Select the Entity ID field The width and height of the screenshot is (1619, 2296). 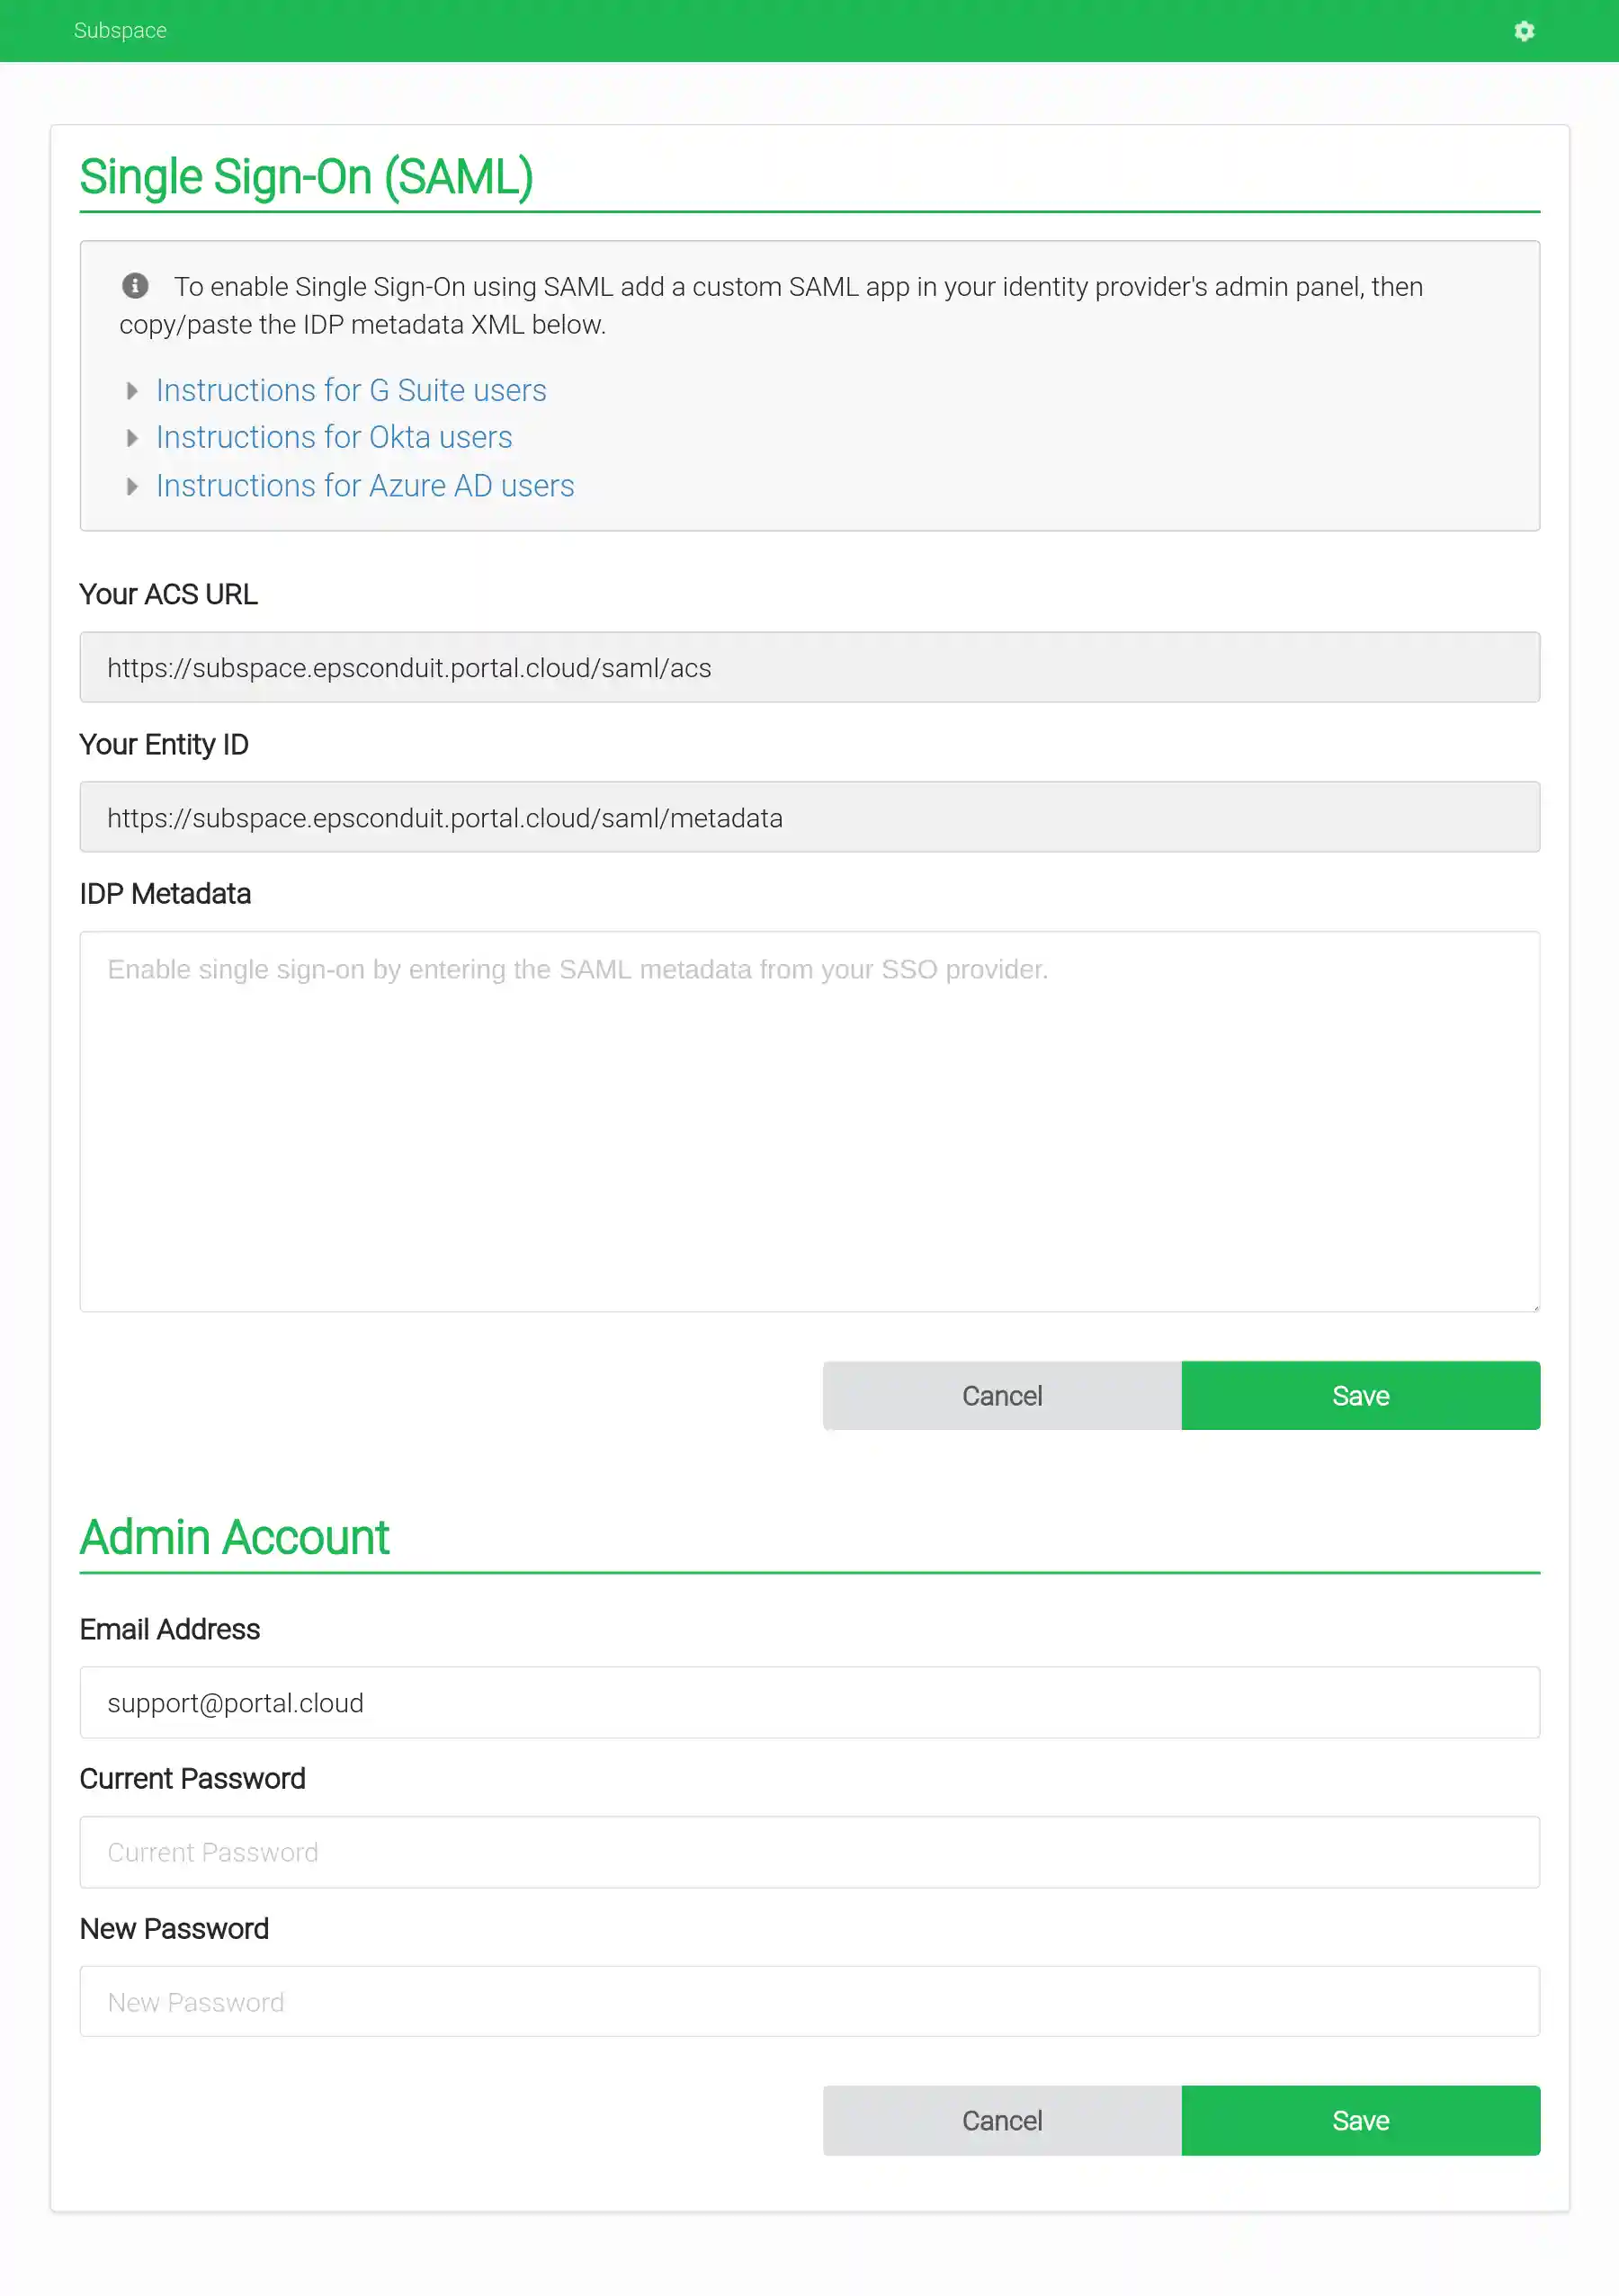809,817
